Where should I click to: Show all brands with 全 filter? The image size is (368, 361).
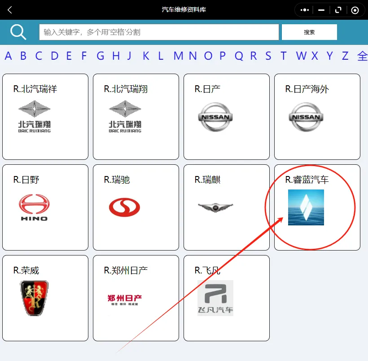[362, 56]
